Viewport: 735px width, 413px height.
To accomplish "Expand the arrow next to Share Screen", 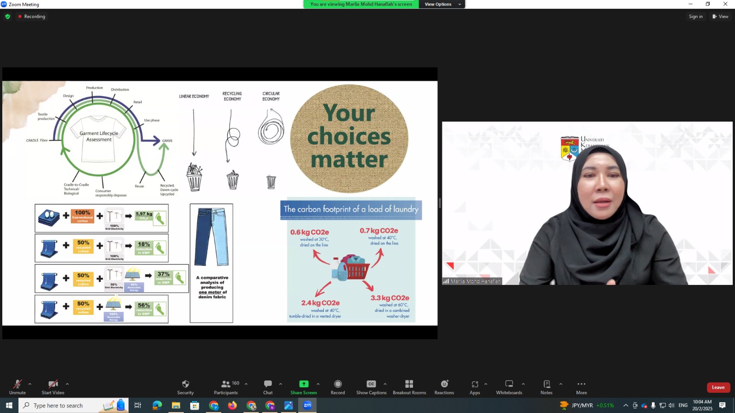I will pyautogui.click(x=318, y=384).
